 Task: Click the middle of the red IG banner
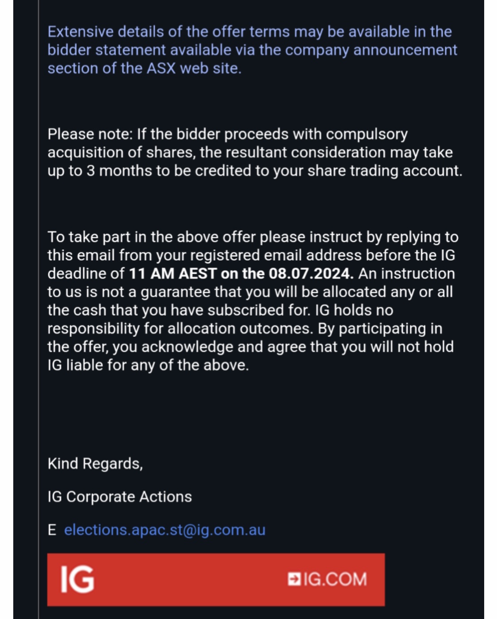pos(216,579)
